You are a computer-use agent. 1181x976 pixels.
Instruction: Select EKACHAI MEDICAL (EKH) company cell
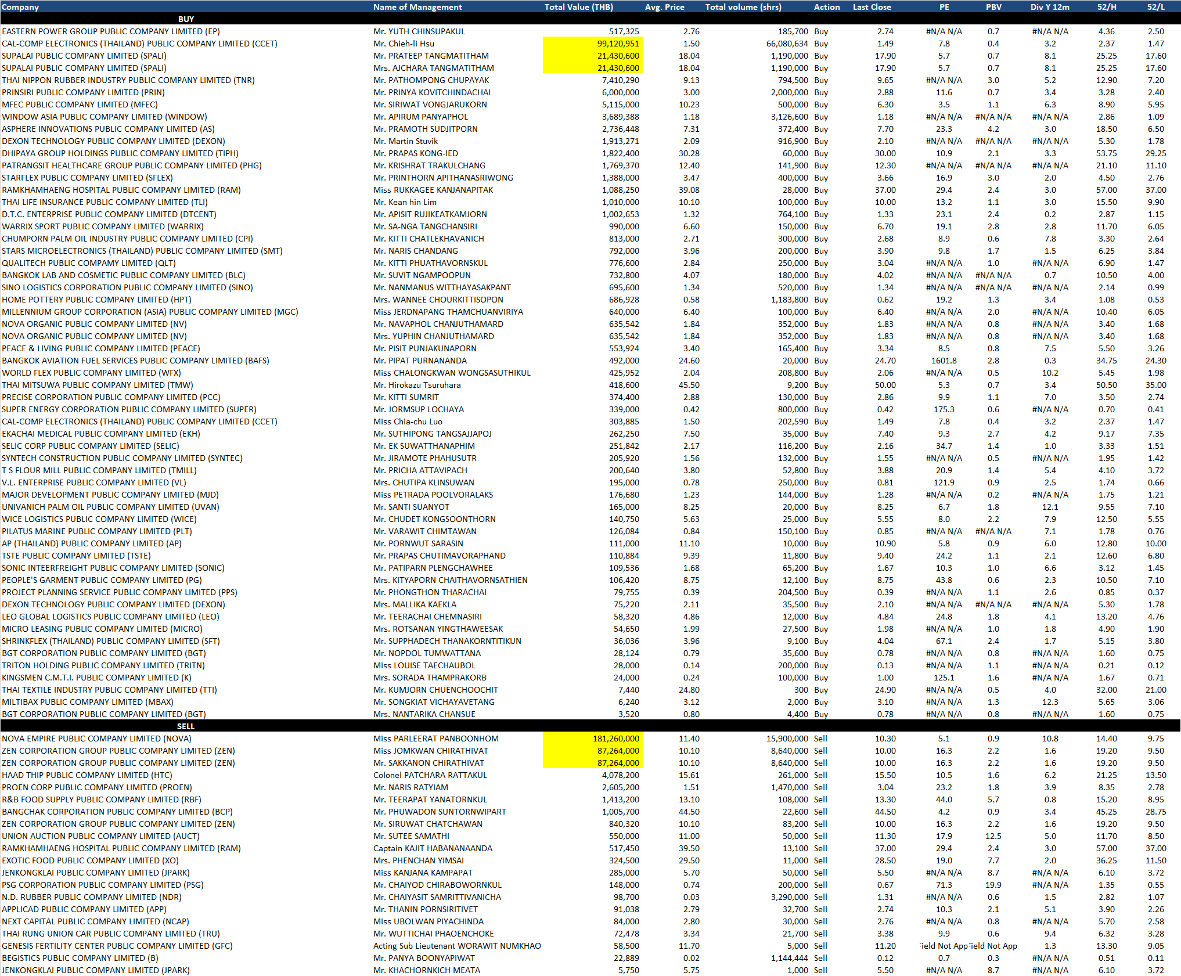[101, 434]
